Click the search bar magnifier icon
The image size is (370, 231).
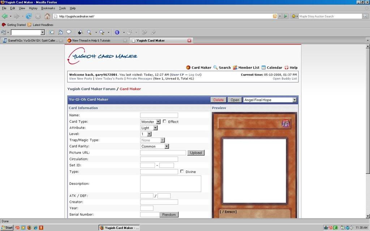pos(365,16)
